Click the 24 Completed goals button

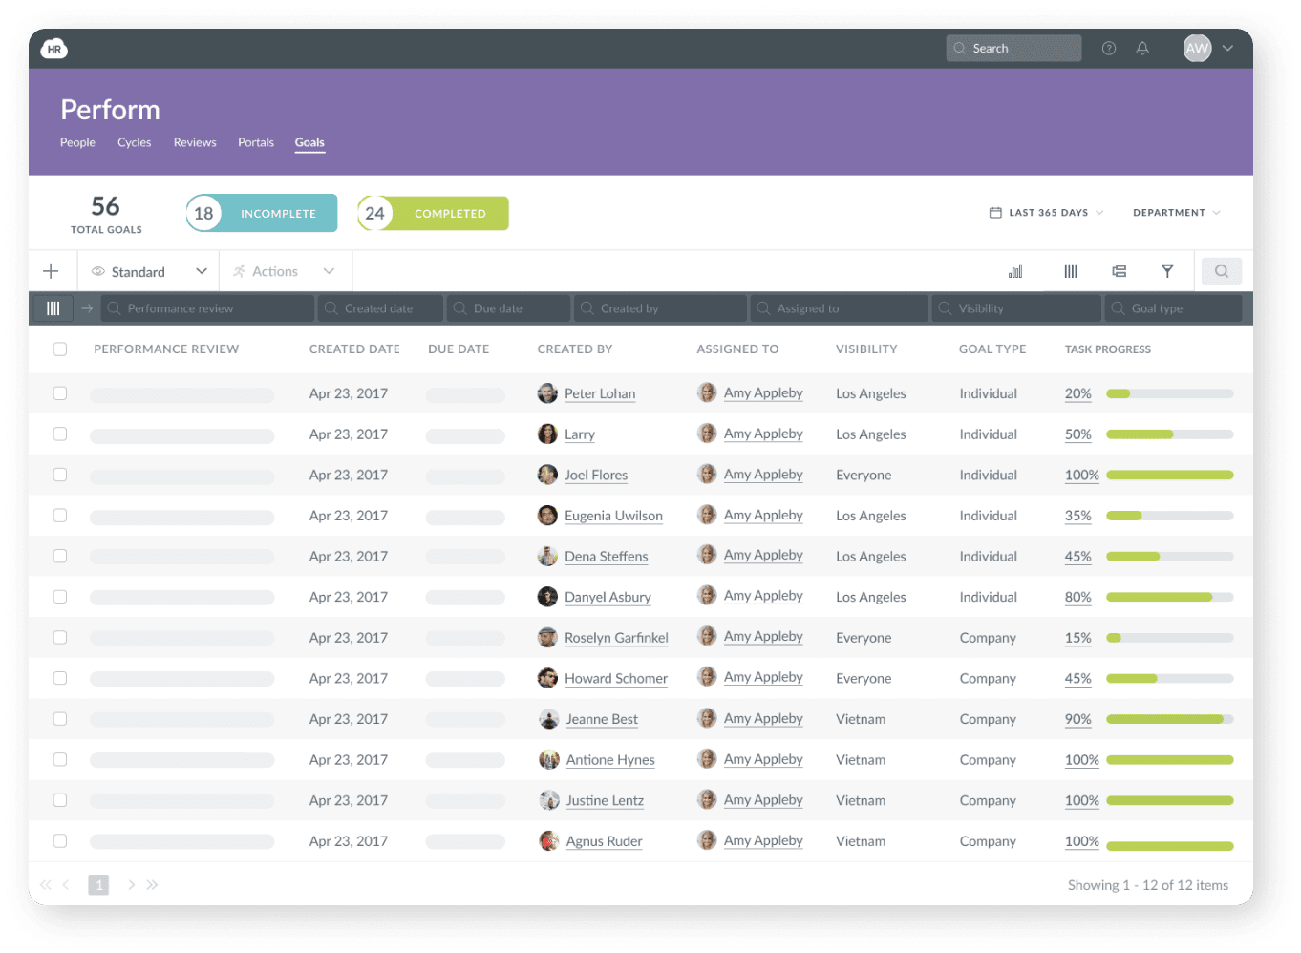pyautogui.click(x=432, y=213)
